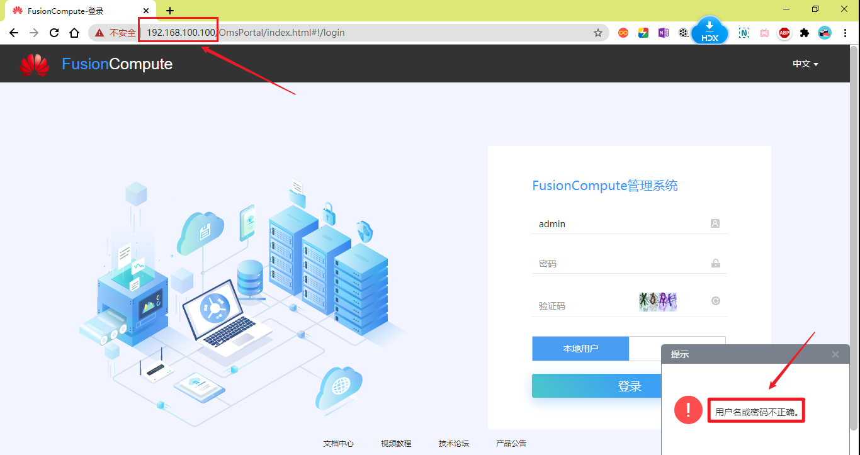Image resolution: width=860 pixels, height=455 pixels.
Task: Refresh the captcha with circular icon
Action: tap(716, 301)
